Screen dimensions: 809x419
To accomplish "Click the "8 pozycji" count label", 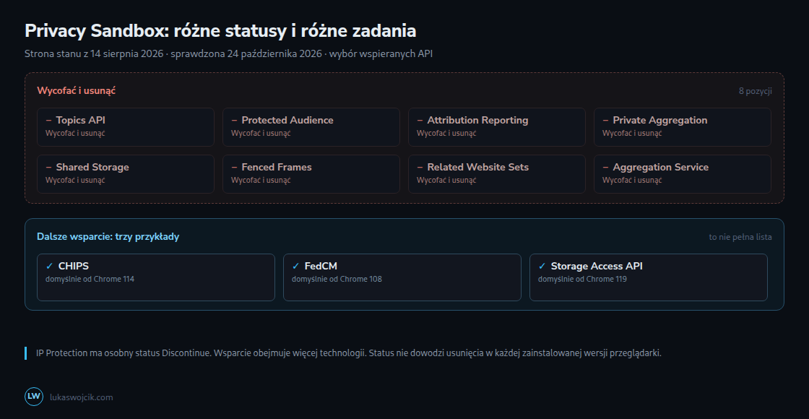I will click(x=756, y=91).
